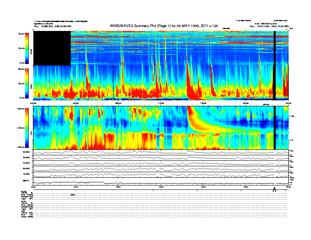Screen dimensions: 311x240
Task: Click the 12:00 tick under RAD1 spectrogram
Action: coord(161,103)
